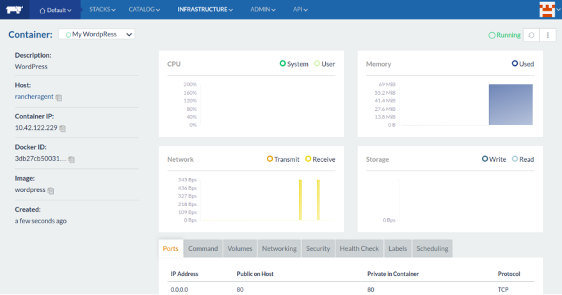Screen dimensions: 562x295
Task: Switch to the Health Check tab
Action: [x=359, y=249]
